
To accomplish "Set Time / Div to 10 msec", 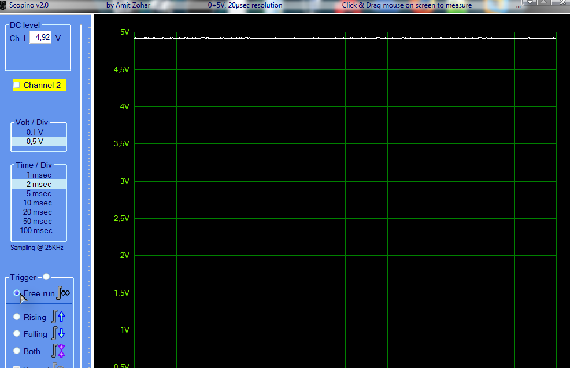I will point(38,203).
